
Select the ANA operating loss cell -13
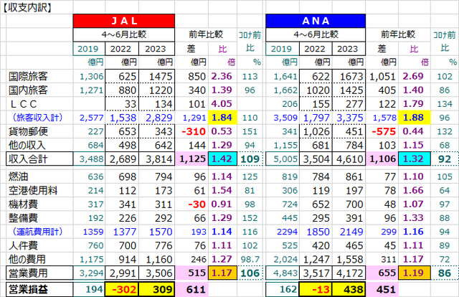tap(316, 289)
